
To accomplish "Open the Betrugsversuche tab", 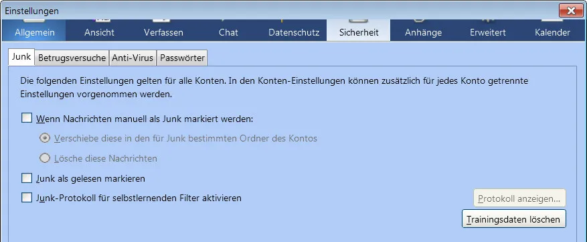I will 72,58.
